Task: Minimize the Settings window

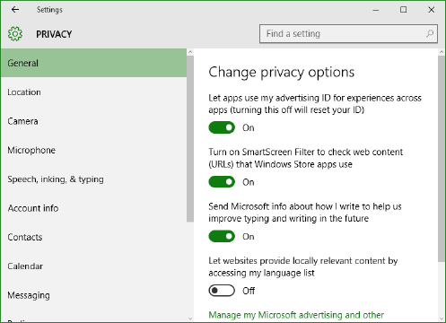Action: (376, 10)
